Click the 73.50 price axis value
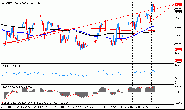The height and width of the screenshot is (110, 185). click(x=178, y=27)
